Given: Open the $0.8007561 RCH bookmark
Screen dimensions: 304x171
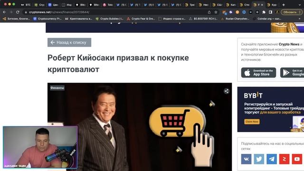Looking at the screenshot, I should tap(203, 19).
